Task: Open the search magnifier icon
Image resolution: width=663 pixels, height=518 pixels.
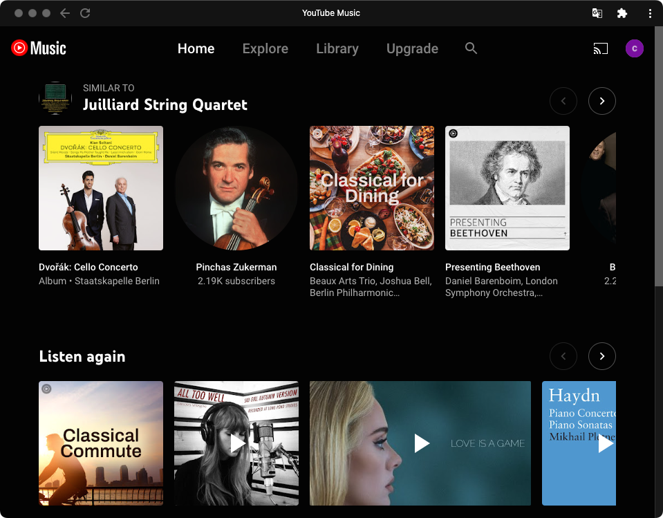Action: point(471,48)
